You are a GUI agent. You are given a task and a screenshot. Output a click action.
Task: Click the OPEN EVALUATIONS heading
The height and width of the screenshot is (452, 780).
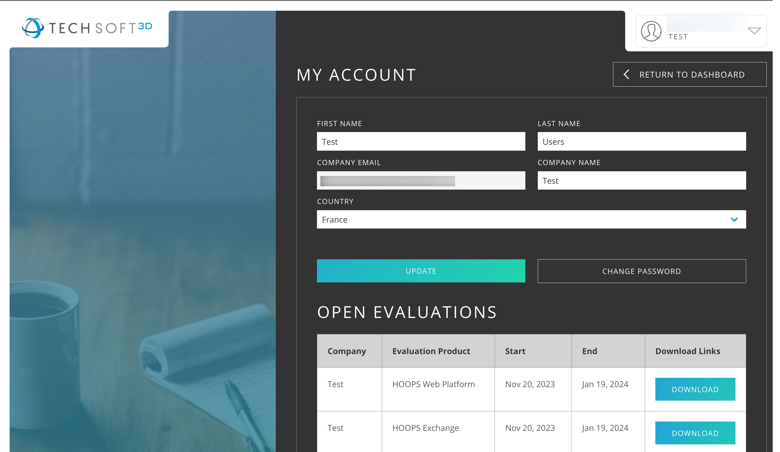pos(407,312)
